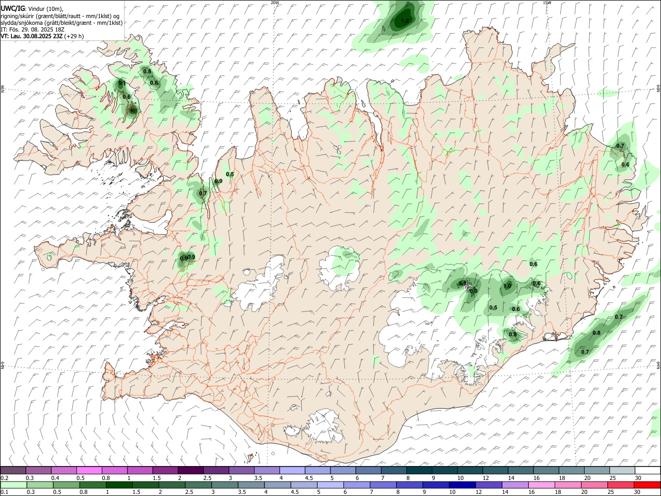Image resolution: width=661 pixels, height=496 pixels.
Task: Click the 'slydda/snjókoma' legend description line
Action: click(61, 23)
